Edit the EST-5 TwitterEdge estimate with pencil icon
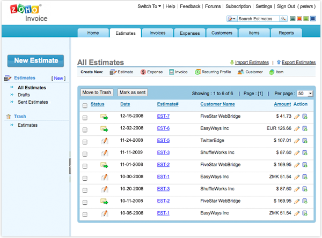Viewport: 322px width, 238px height. pos(297,141)
